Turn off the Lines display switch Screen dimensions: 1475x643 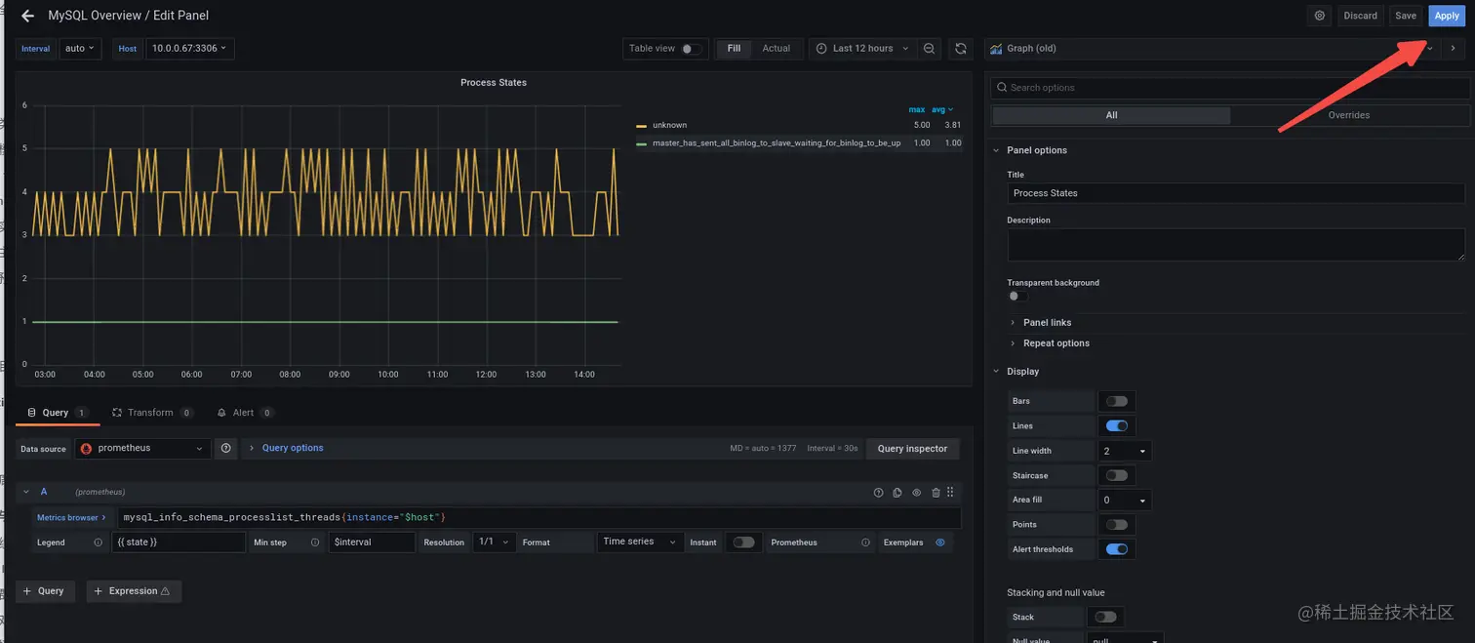(x=1117, y=426)
